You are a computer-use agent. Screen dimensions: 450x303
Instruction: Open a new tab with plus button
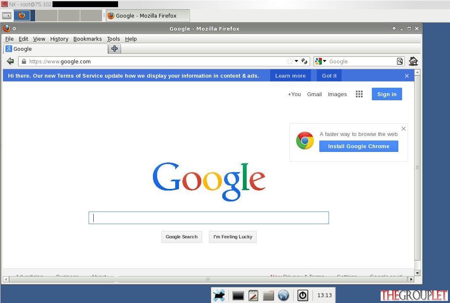pyautogui.click(x=115, y=49)
